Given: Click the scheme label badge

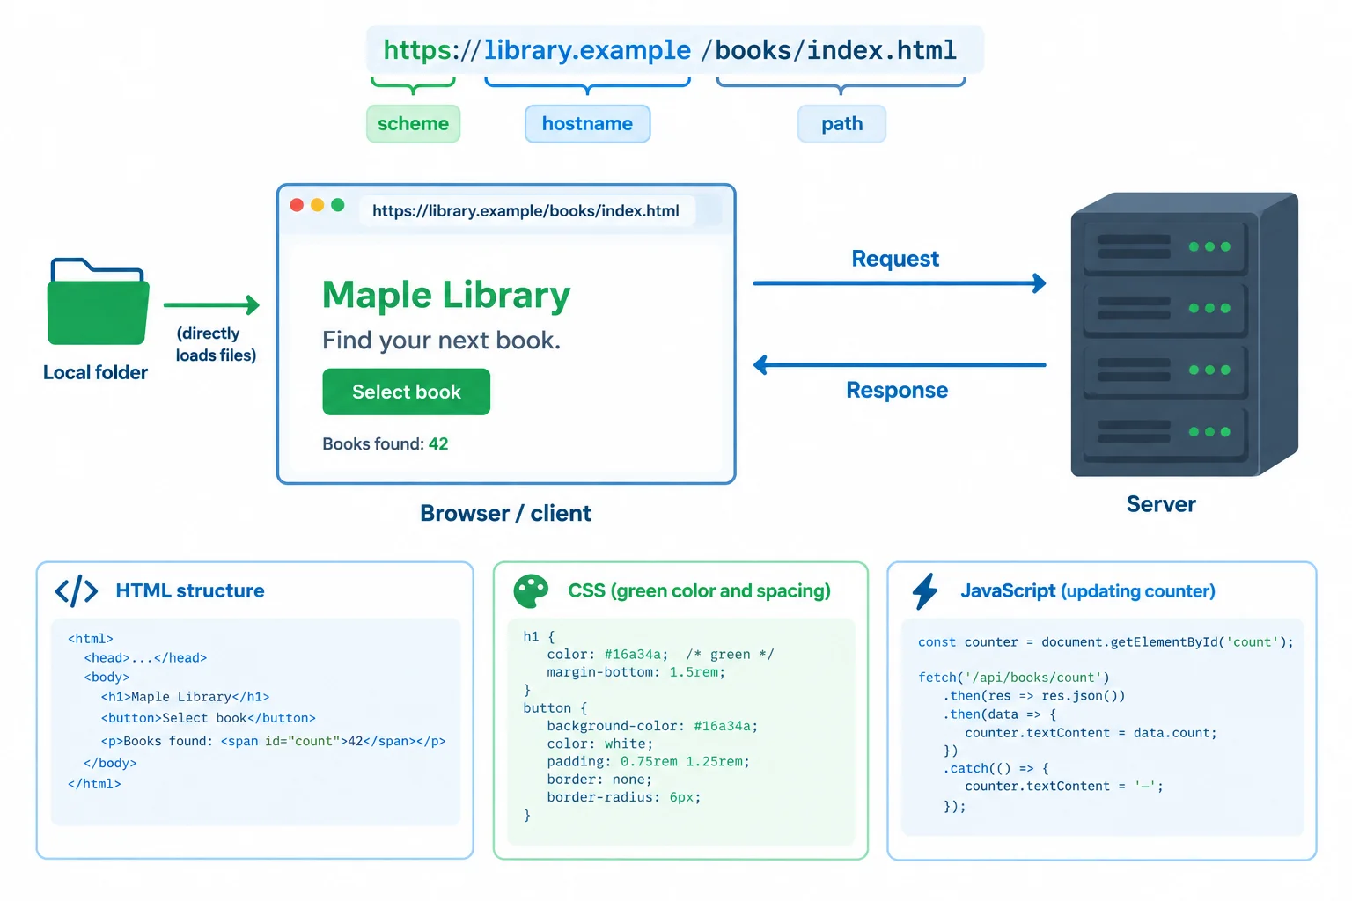Looking at the screenshot, I should (413, 124).
